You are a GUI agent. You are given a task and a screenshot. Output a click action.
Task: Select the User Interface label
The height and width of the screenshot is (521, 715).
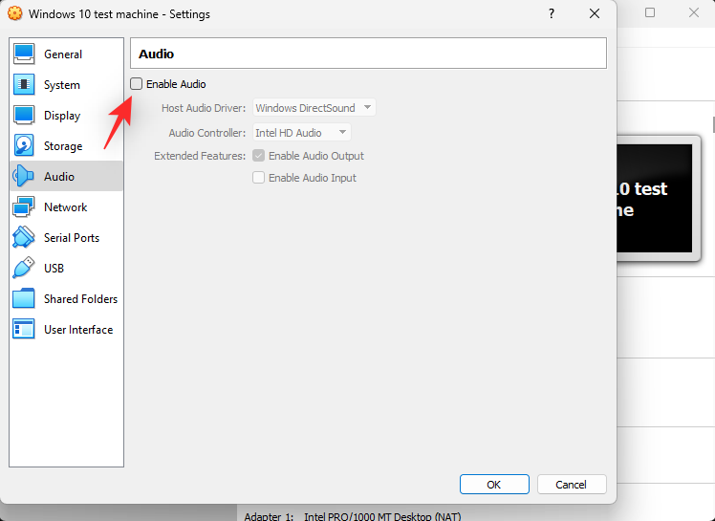coord(78,330)
